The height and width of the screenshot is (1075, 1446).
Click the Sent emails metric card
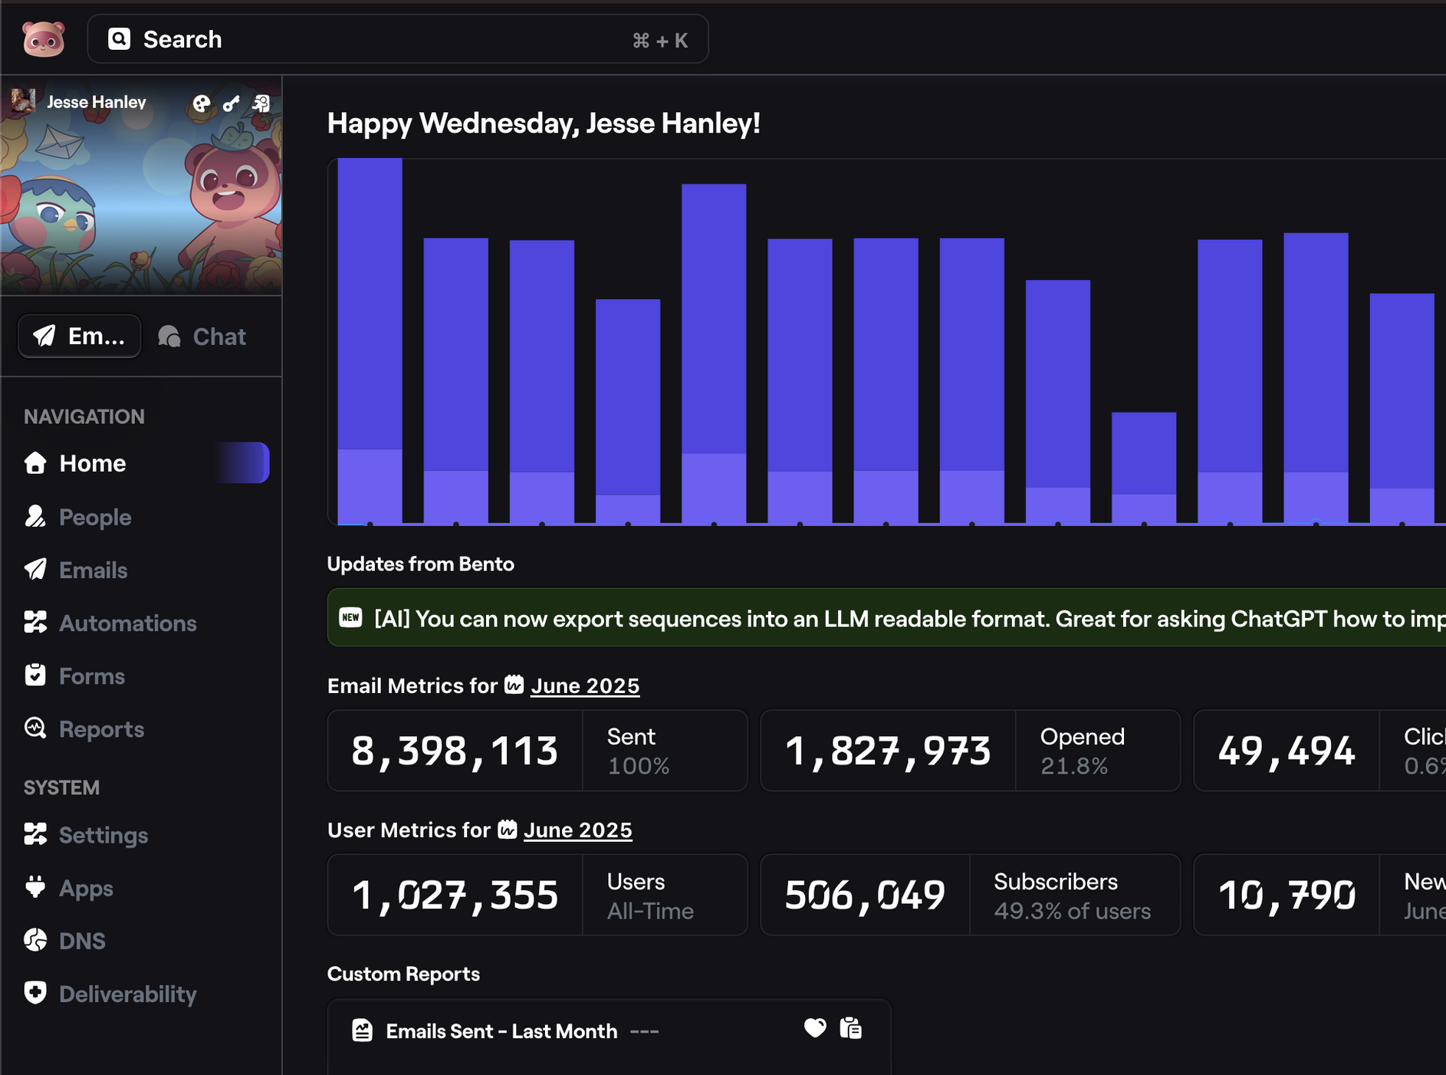537,750
